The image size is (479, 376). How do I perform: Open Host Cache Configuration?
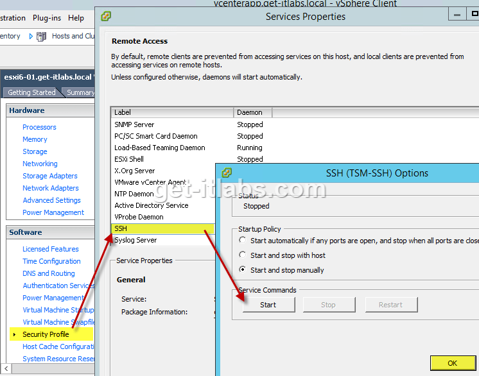tap(58, 346)
